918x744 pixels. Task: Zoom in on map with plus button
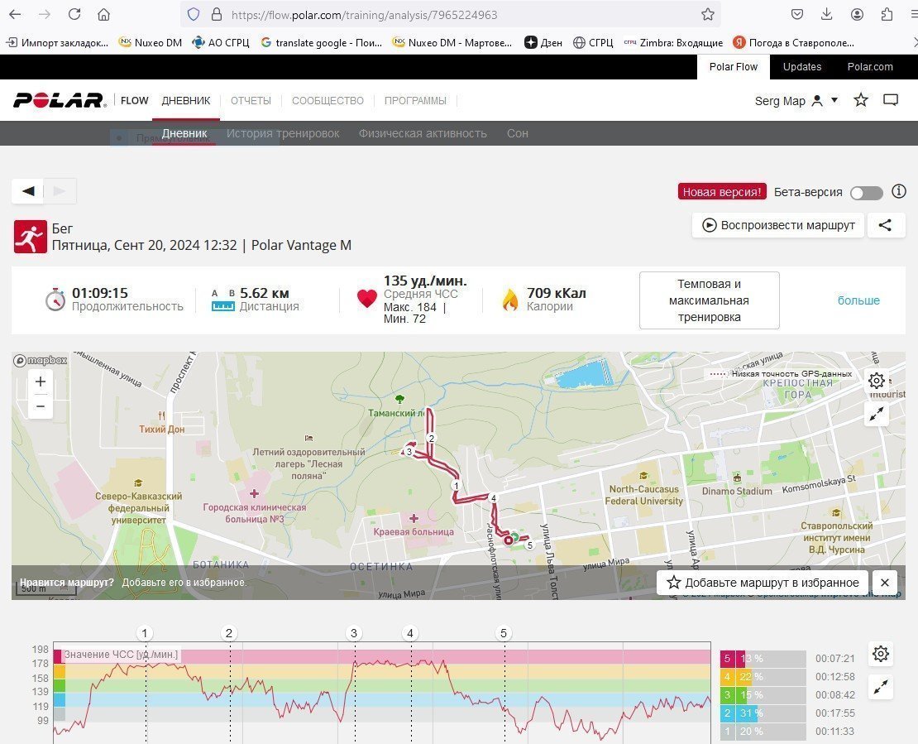click(x=41, y=382)
